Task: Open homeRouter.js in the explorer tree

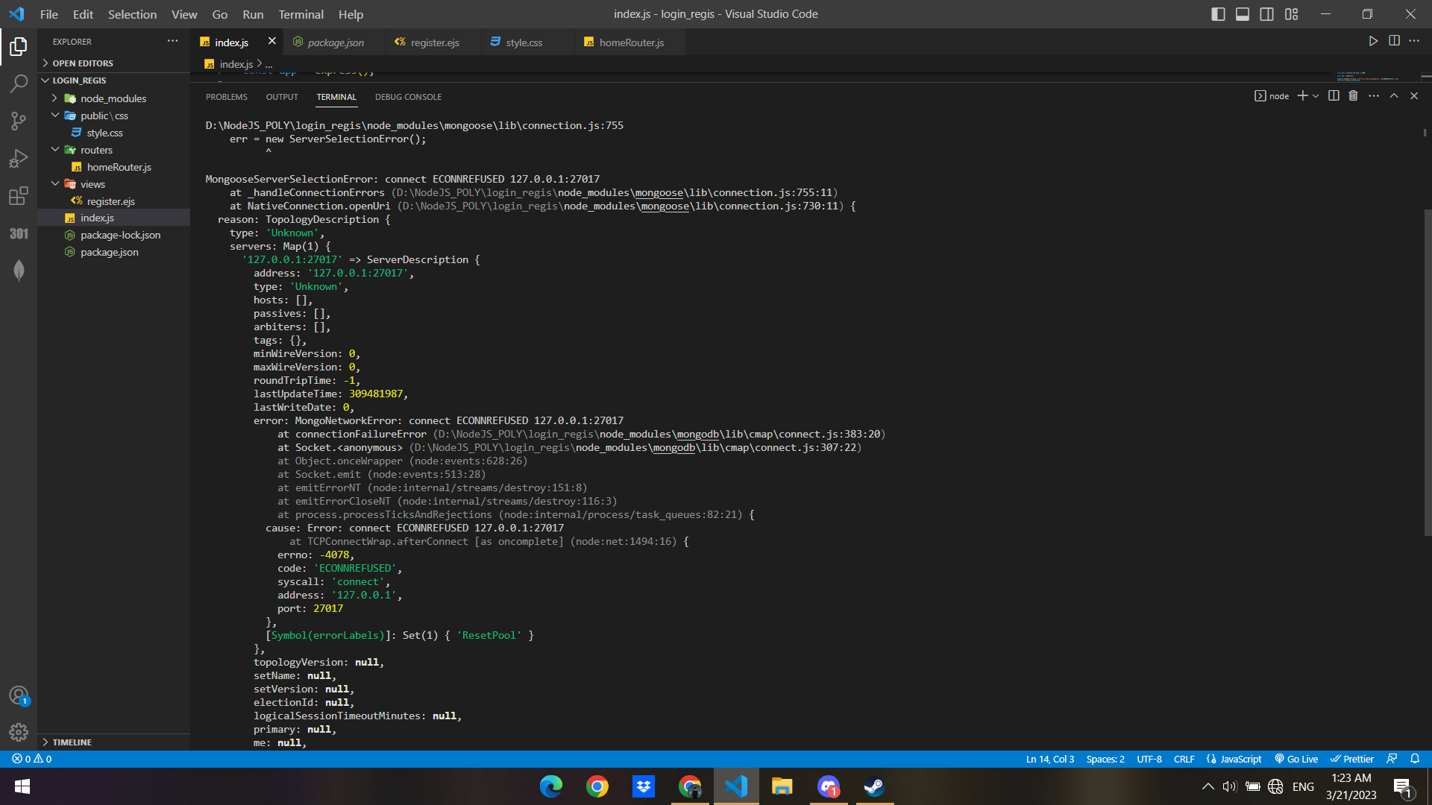Action: pos(119,167)
